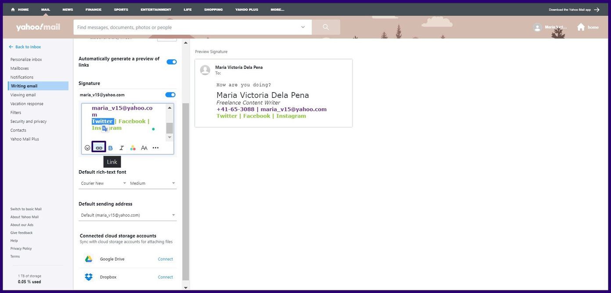The width and height of the screenshot is (611, 293).
Task: Open Contacts settings
Action: 18,130
